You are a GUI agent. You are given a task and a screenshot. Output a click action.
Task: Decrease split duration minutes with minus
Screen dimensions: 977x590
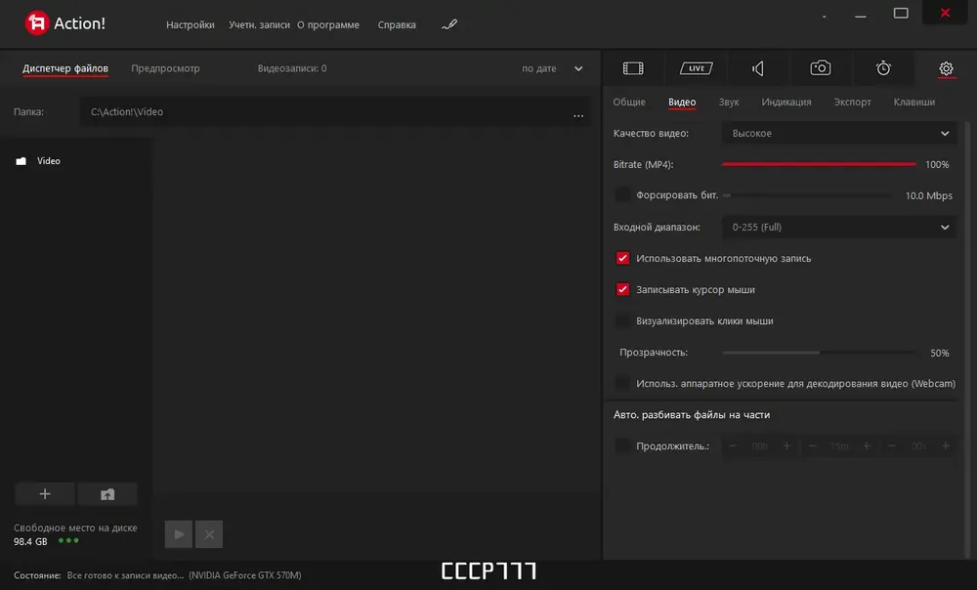click(813, 446)
